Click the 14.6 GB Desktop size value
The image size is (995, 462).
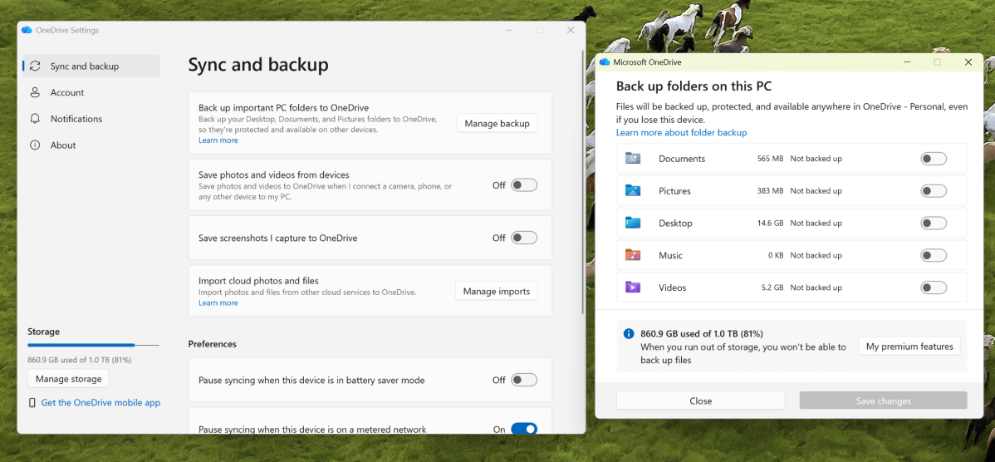point(771,224)
